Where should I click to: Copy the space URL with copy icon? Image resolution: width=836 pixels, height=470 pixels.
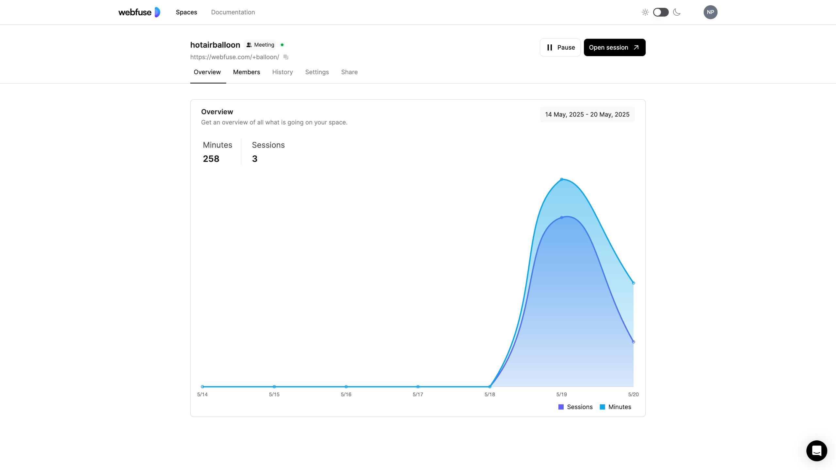tap(286, 57)
